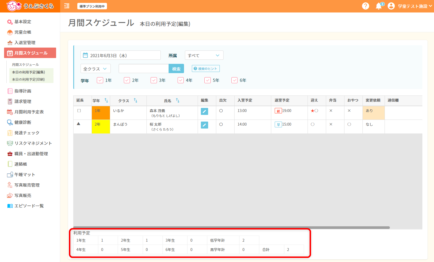Image resolution: width=434 pixels, height=262 pixels.
Task: Click the table's horizontal scrollbar
Action: point(231,228)
